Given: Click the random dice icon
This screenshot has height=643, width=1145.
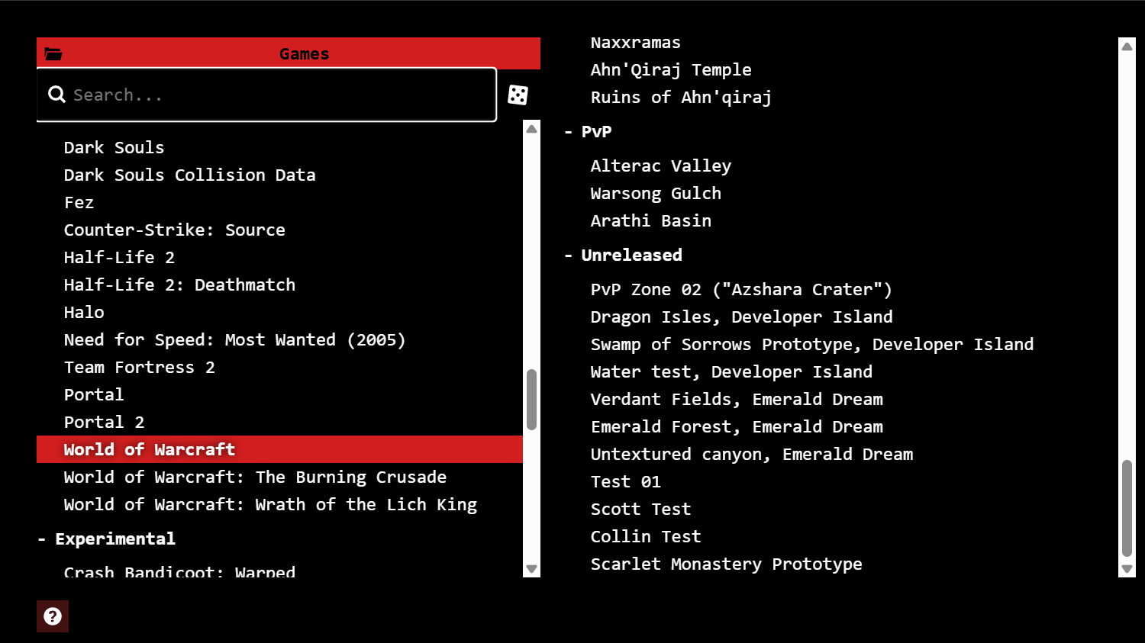Looking at the screenshot, I should pyautogui.click(x=518, y=95).
